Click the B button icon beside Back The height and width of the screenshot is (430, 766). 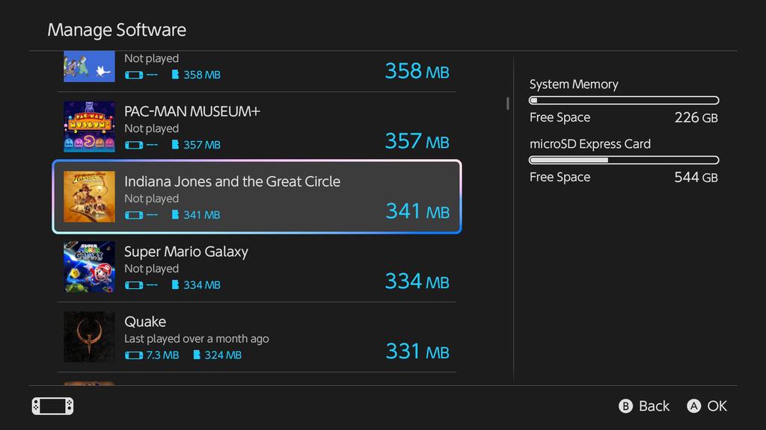coord(625,406)
